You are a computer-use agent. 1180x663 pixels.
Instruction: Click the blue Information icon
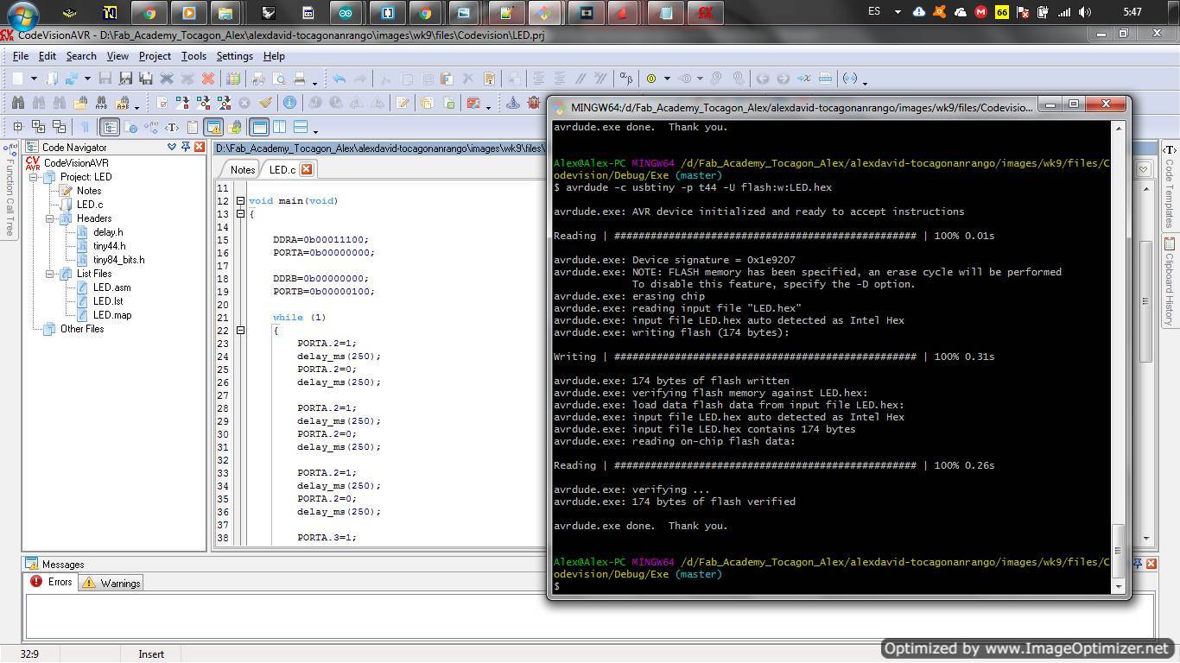(289, 102)
